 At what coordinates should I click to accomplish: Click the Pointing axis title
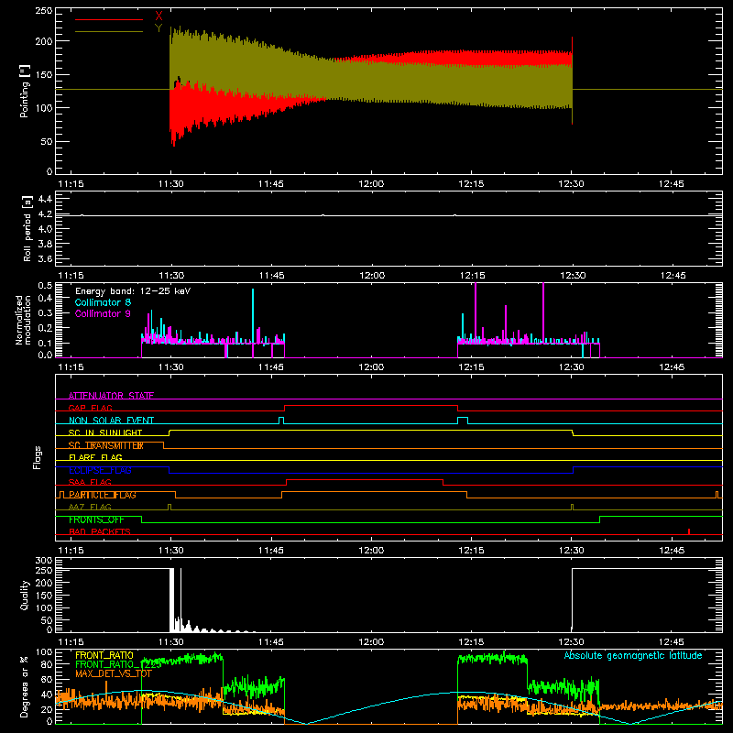pos(25,91)
